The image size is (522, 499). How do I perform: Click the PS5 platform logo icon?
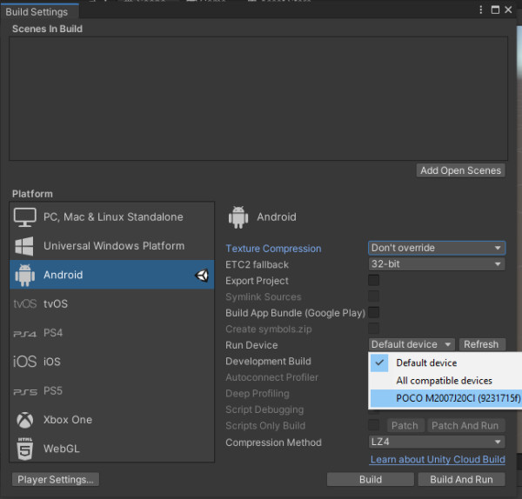(25, 392)
